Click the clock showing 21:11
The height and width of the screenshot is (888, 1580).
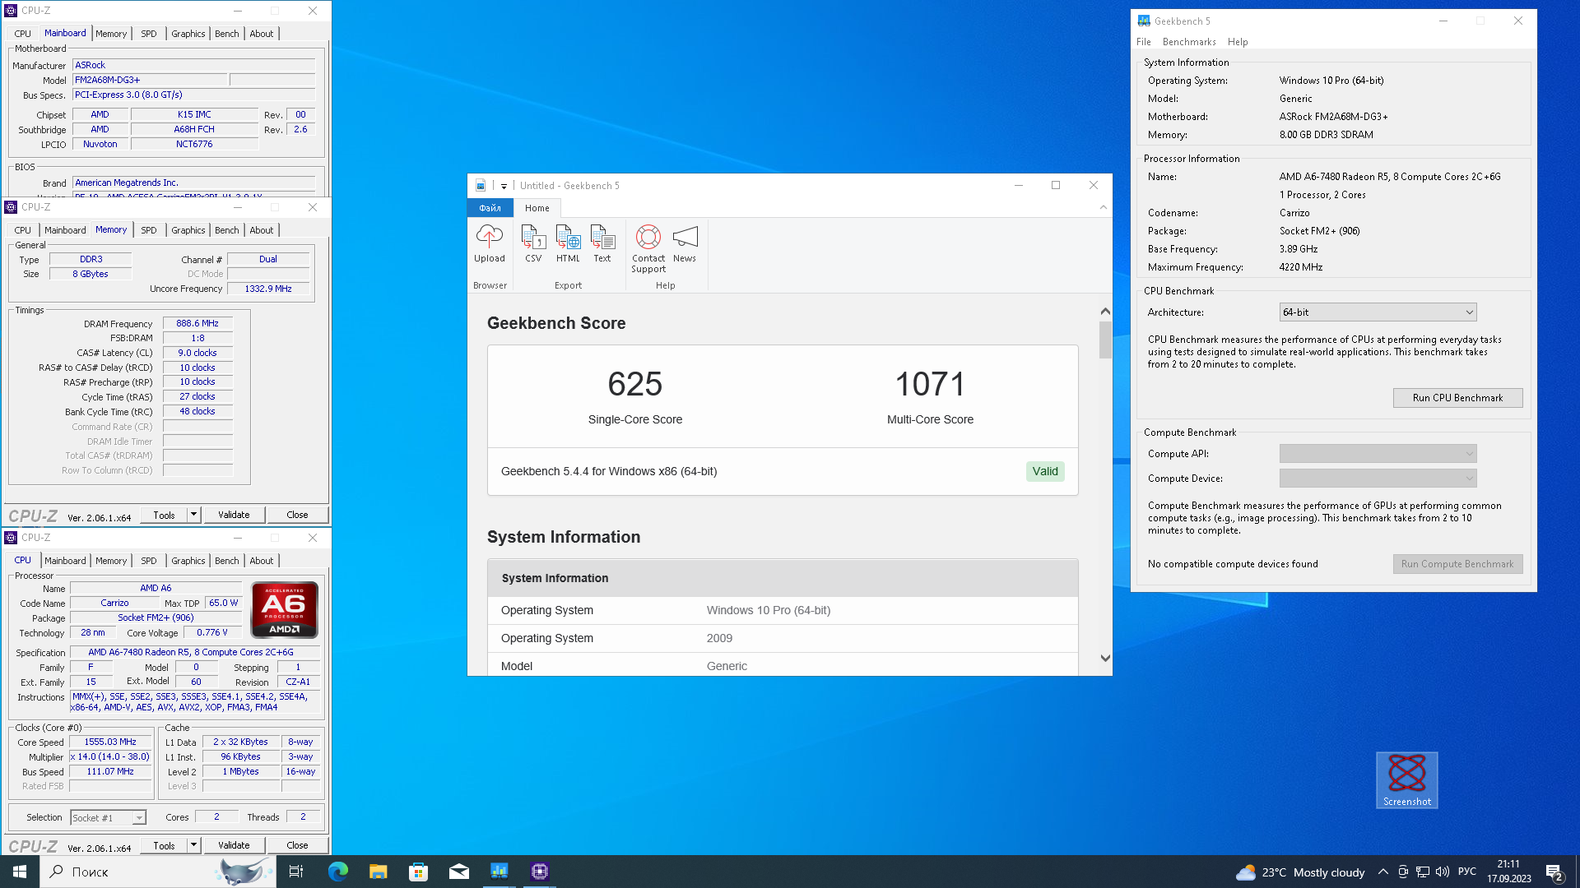[1508, 864]
